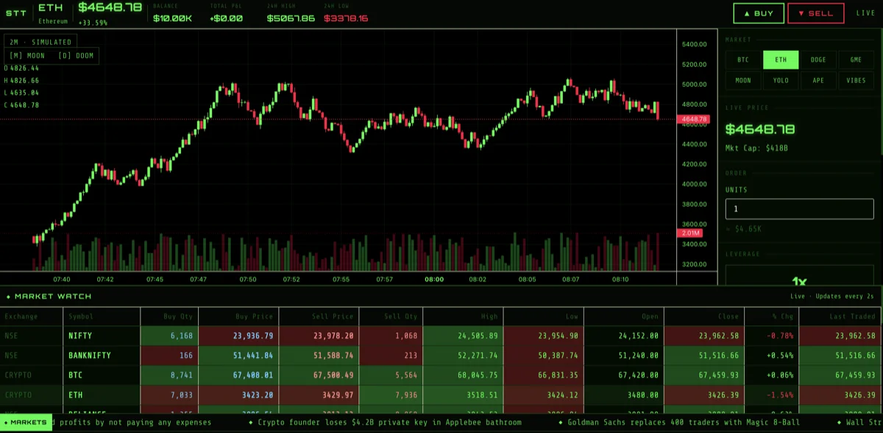
Task: Click the Exchange column header
Action: click(32, 317)
